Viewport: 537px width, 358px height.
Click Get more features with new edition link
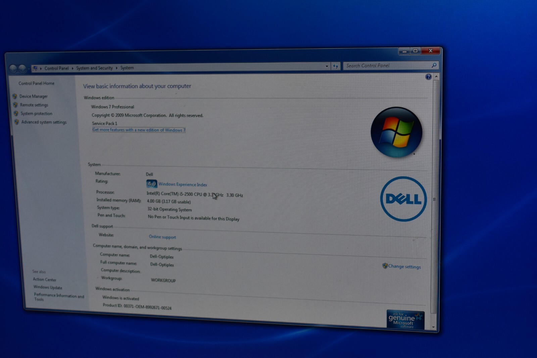point(139,130)
